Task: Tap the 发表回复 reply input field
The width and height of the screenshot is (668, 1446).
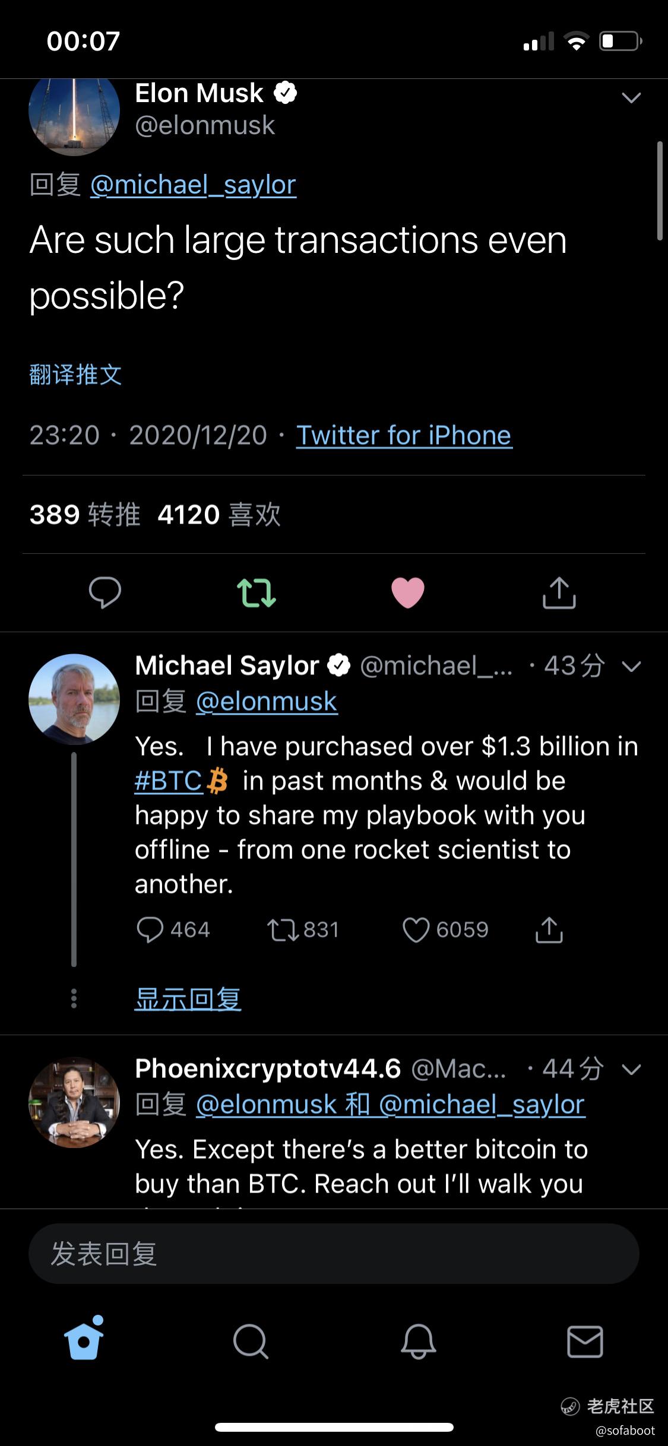Action: [334, 1254]
